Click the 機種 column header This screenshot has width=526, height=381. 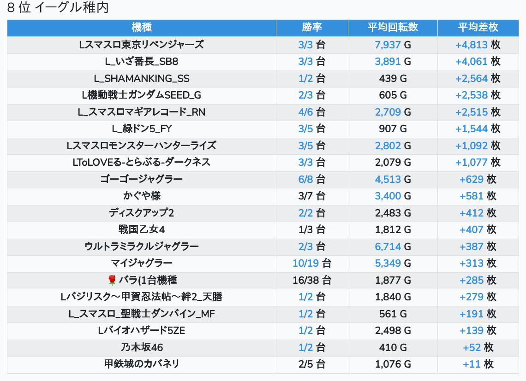(x=142, y=28)
